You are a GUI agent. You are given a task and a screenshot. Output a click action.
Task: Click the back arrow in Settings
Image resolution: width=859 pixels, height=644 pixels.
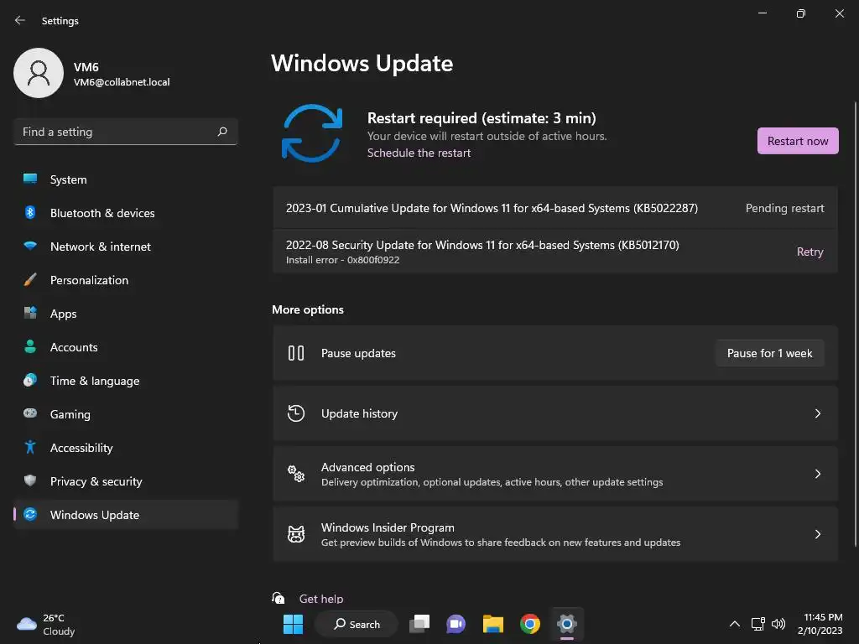20,20
